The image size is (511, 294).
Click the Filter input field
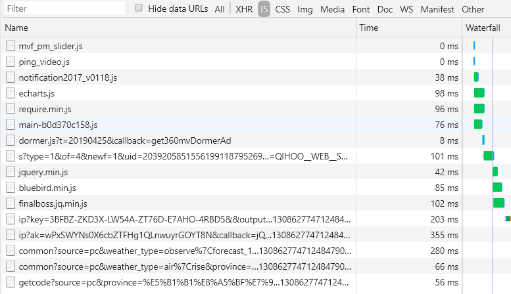pos(64,9)
